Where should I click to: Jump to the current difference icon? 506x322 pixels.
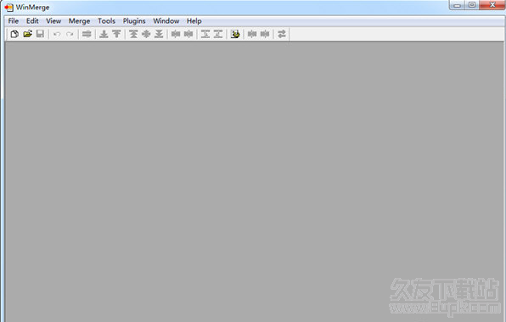[x=146, y=34]
